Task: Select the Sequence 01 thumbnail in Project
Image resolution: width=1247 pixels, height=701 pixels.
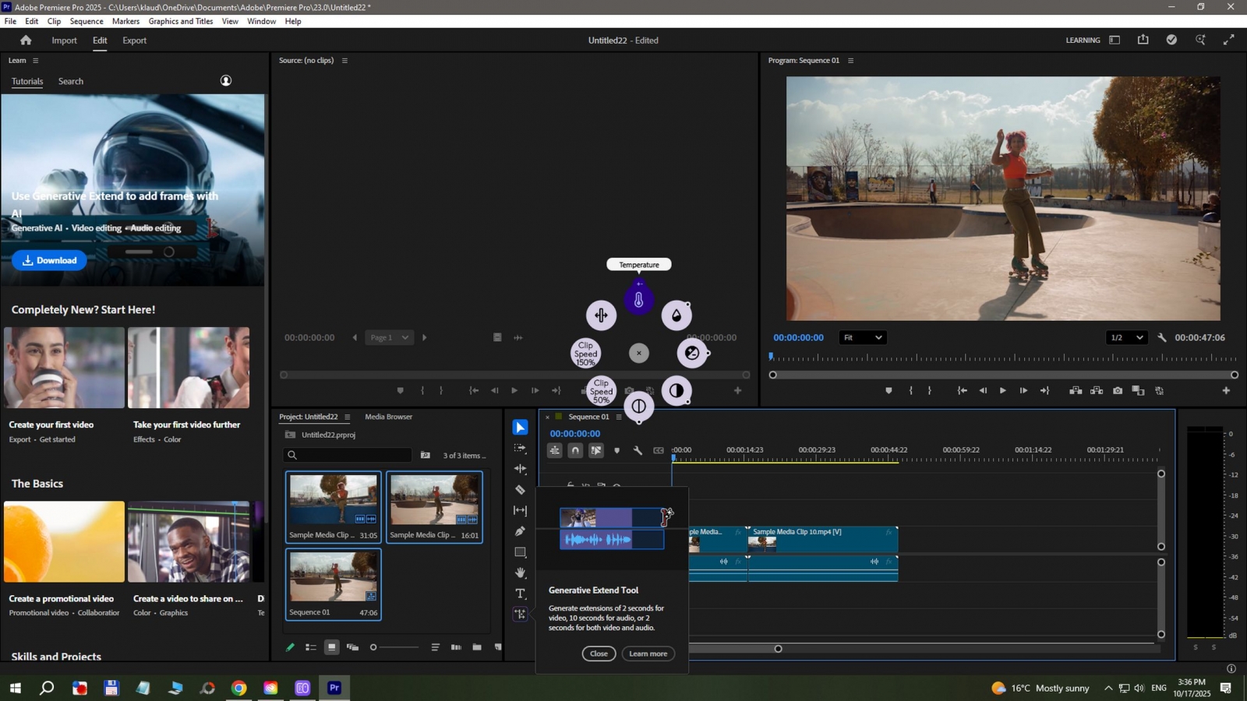Action: [x=333, y=577]
